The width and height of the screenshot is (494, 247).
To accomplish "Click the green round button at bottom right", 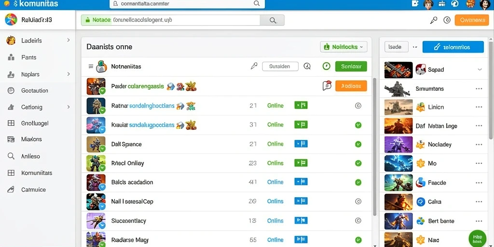I will coord(478,238).
